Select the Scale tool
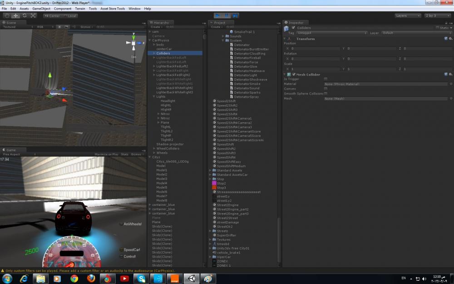This screenshot has width=454, height=284. (x=33, y=15)
